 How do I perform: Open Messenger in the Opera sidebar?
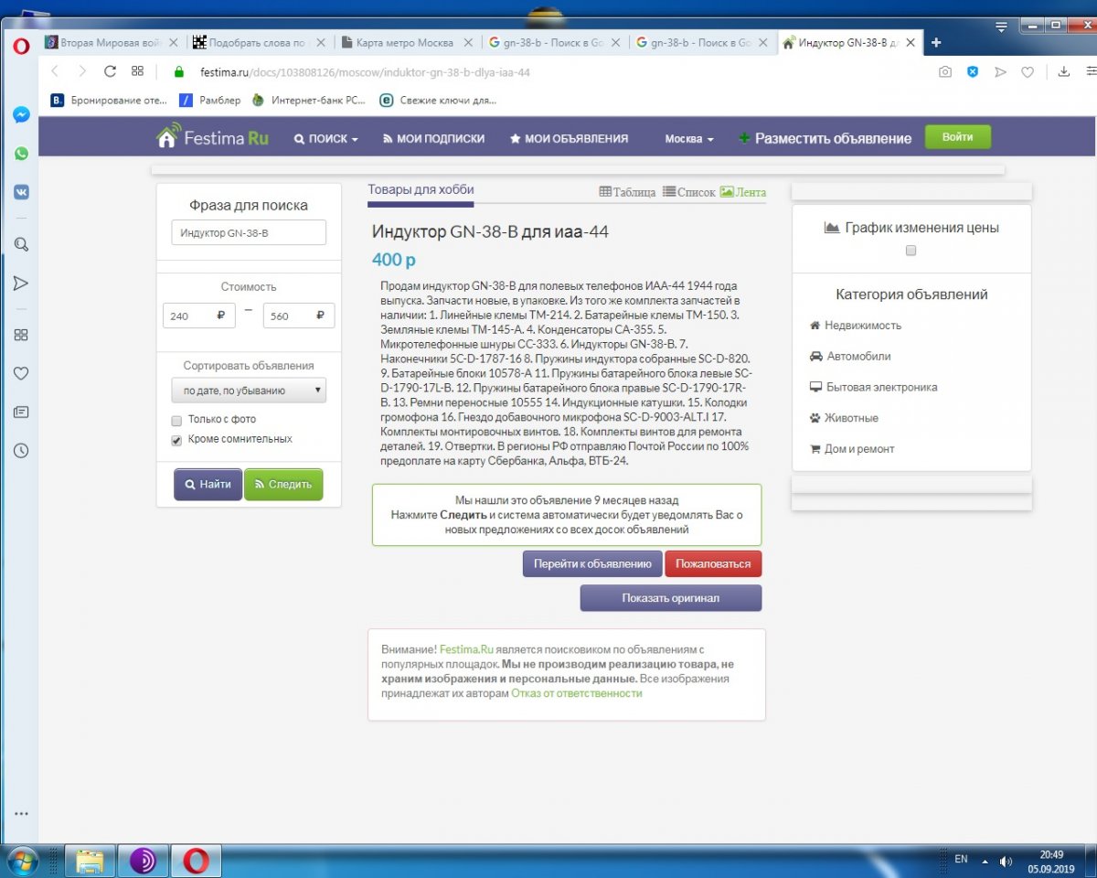[21, 115]
